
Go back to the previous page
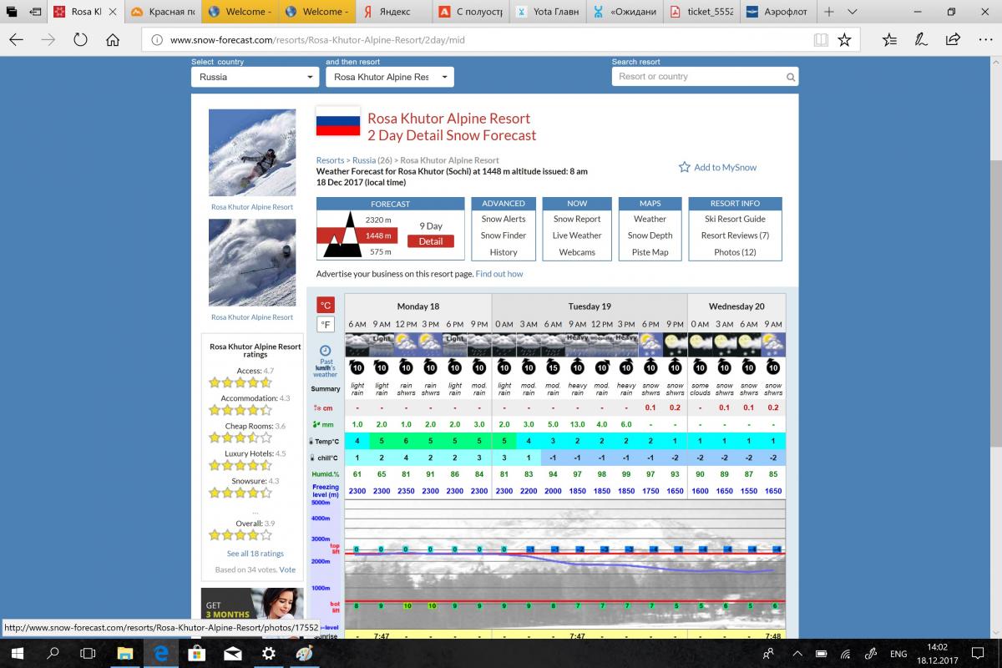17,39
